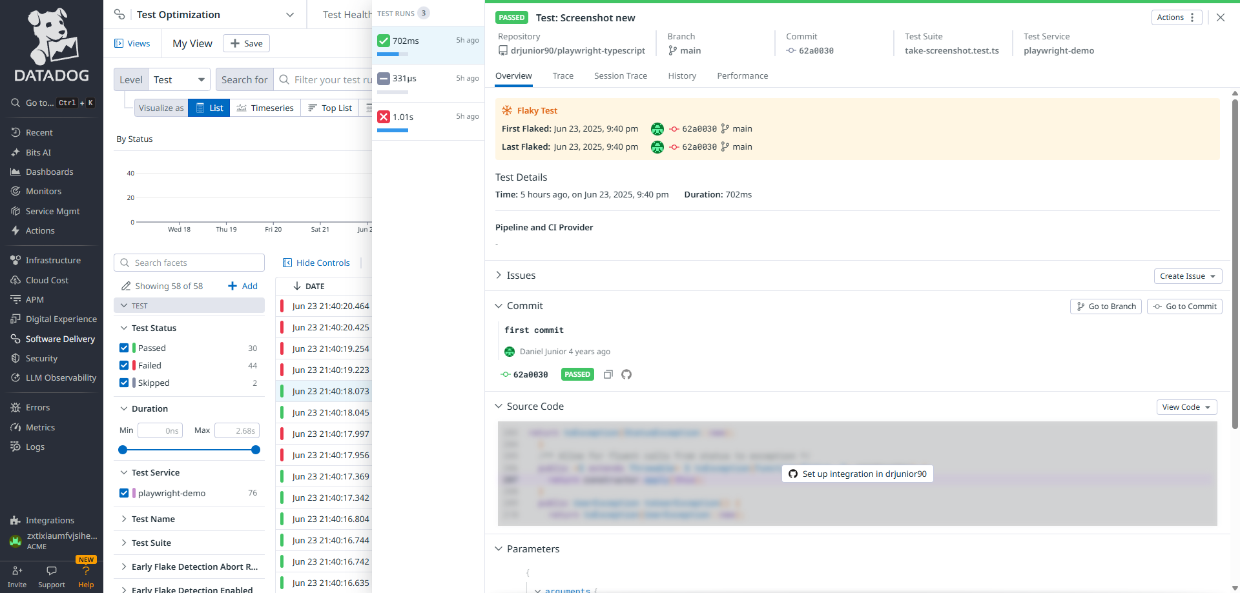Viewport: 1240px width, 593px height.
Task: Uncheck the playwright-demo service checkbox
Action: coord(124,493)
